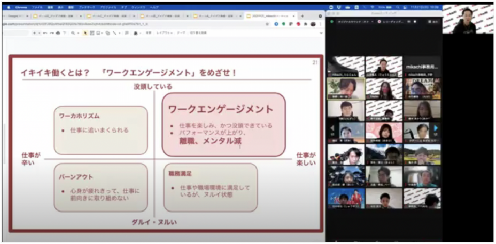Open the new slide layout dropdown arrow
496x244 pixels.
pos(39,33)
